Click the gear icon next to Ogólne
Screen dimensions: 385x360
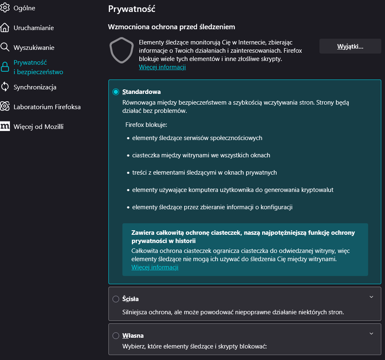pos(5,8)
